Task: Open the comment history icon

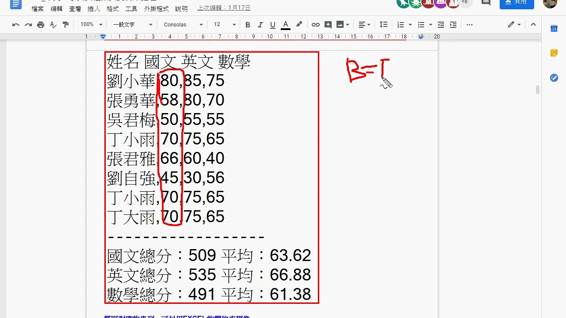Action: [x=486, y=3]
